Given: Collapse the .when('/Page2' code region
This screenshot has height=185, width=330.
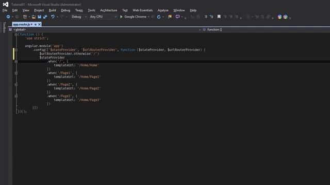Looking at the screenshot, I should click(16, 84).
